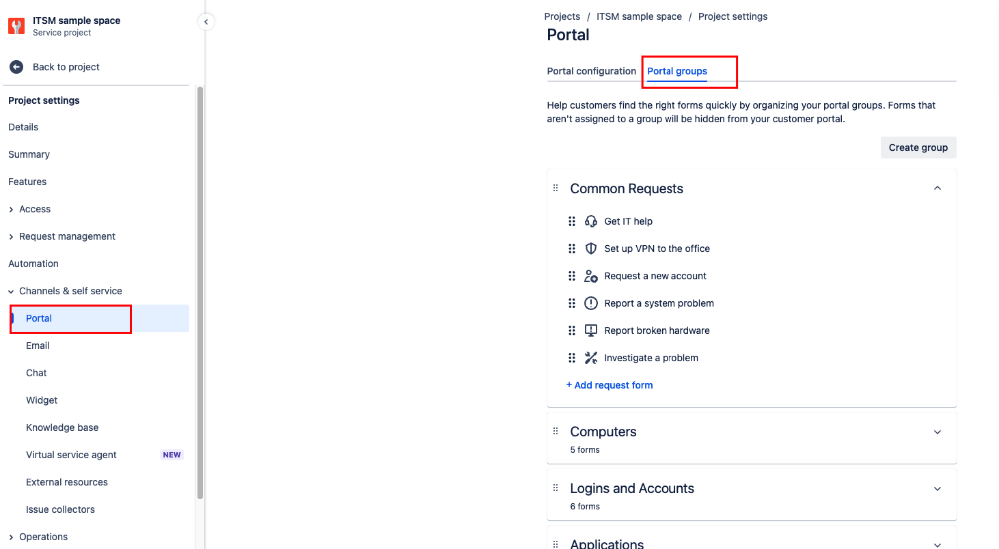
Task: Select the shield icon for Set up VPN
Action: [x=590, y=248]
